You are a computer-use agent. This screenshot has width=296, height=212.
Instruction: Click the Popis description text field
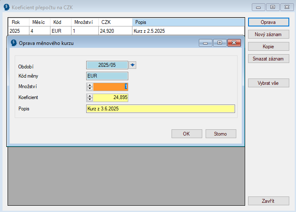tap(160, 109)
